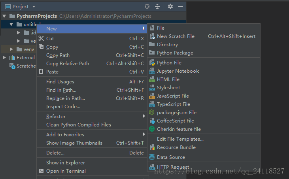Open the Refactor submenu
289x179 pixels.
92,117
